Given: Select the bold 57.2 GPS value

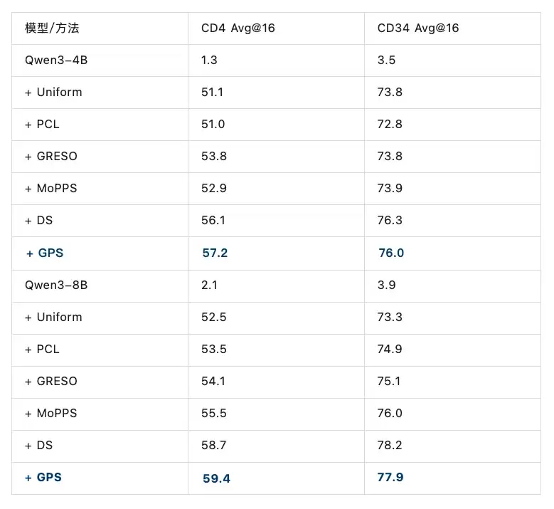Looking at the screenshot, I should (215, 253).
